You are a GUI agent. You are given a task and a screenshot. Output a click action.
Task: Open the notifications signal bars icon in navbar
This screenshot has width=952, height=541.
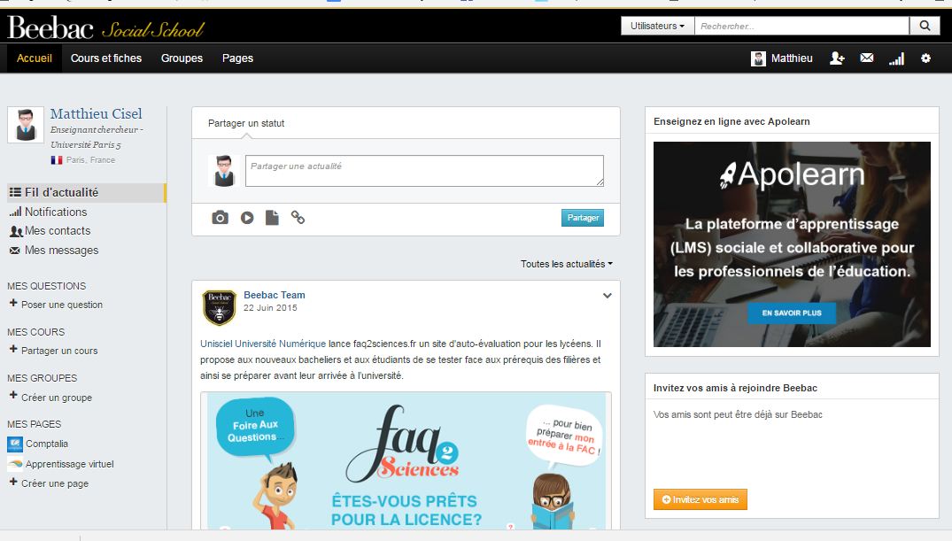[897, 59]
